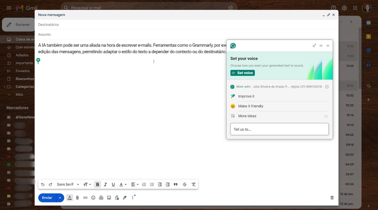
Task: Insert a bulleted list
Action: click(152, 185)
